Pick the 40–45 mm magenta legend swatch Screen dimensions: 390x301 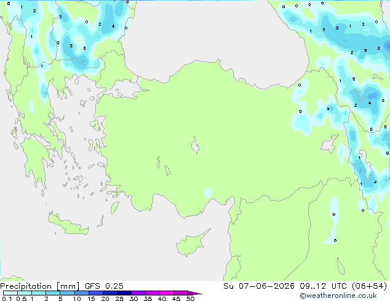pos(167,293)
